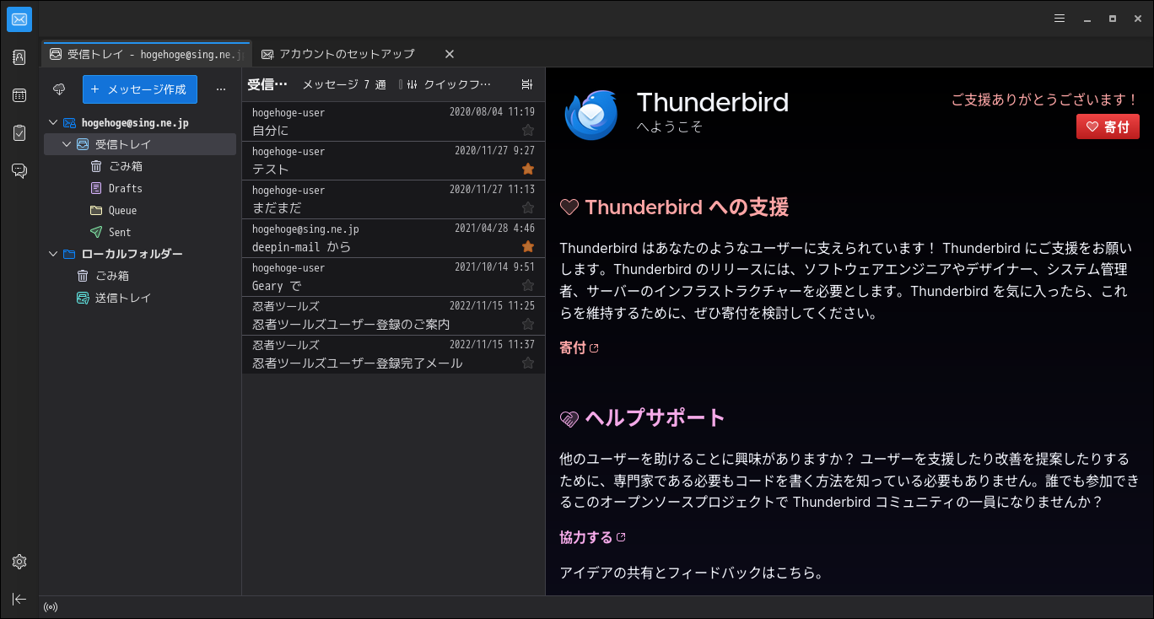Open the 協力する link
The image size is (1154, 619).
point(593,537)
